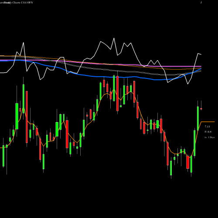
Task: Click the 'Charts USA SWN' title text
Action: 23,3
